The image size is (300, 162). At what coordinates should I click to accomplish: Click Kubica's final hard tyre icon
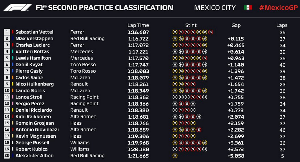tap(205, 149)
